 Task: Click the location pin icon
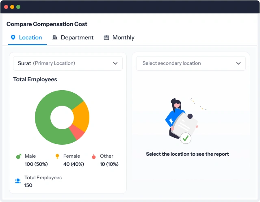[x=13, y=37]
